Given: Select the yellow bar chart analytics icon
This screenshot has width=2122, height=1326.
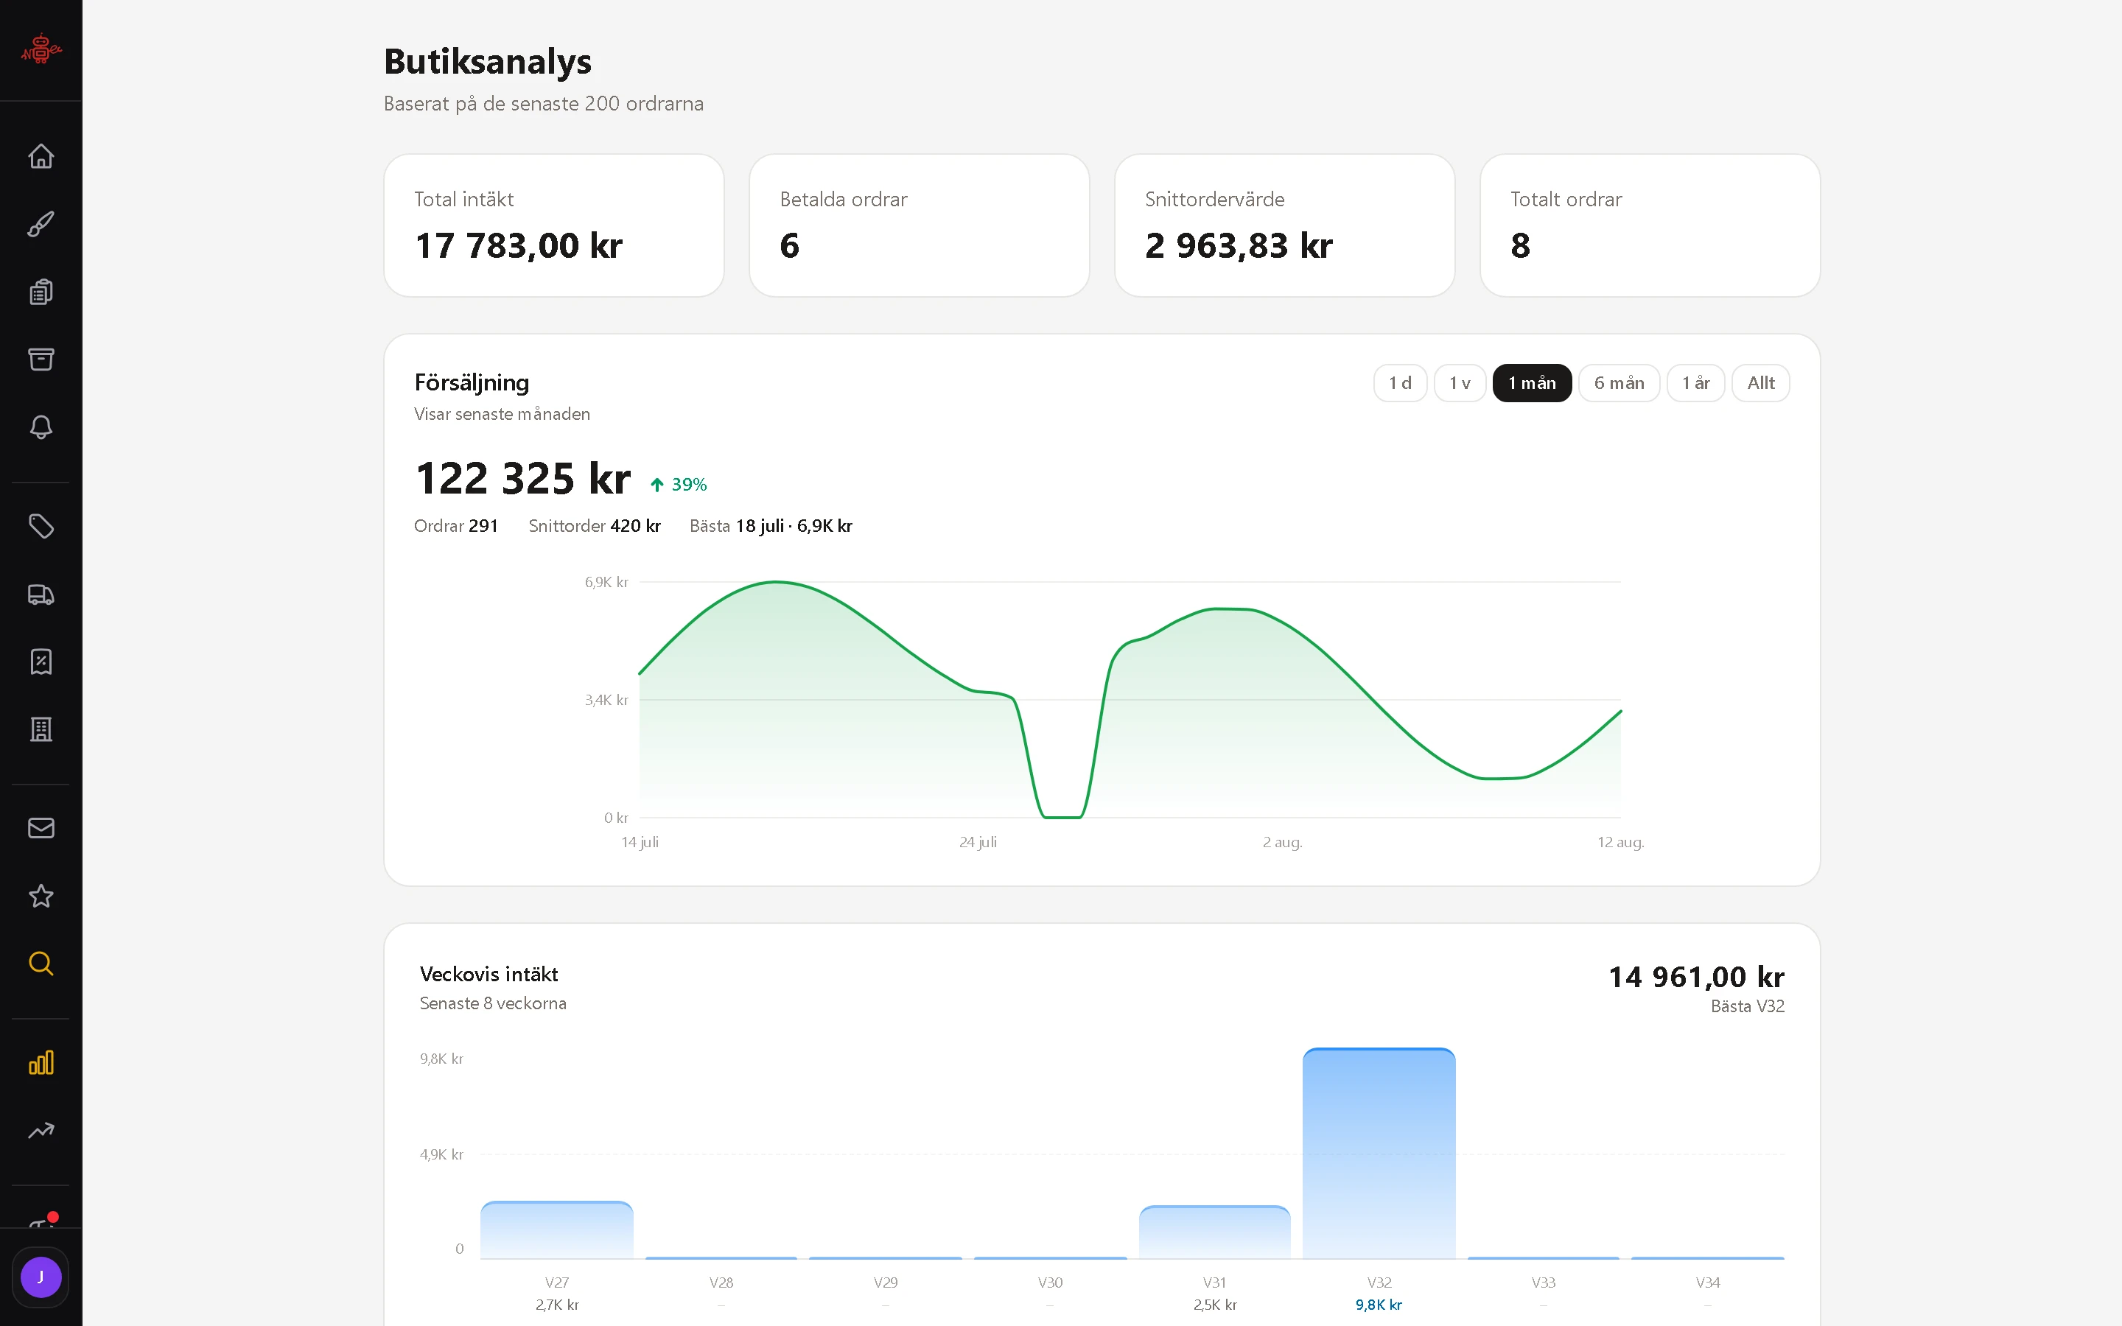Looking at the screenshot, I should click(x=41, y=1063).
